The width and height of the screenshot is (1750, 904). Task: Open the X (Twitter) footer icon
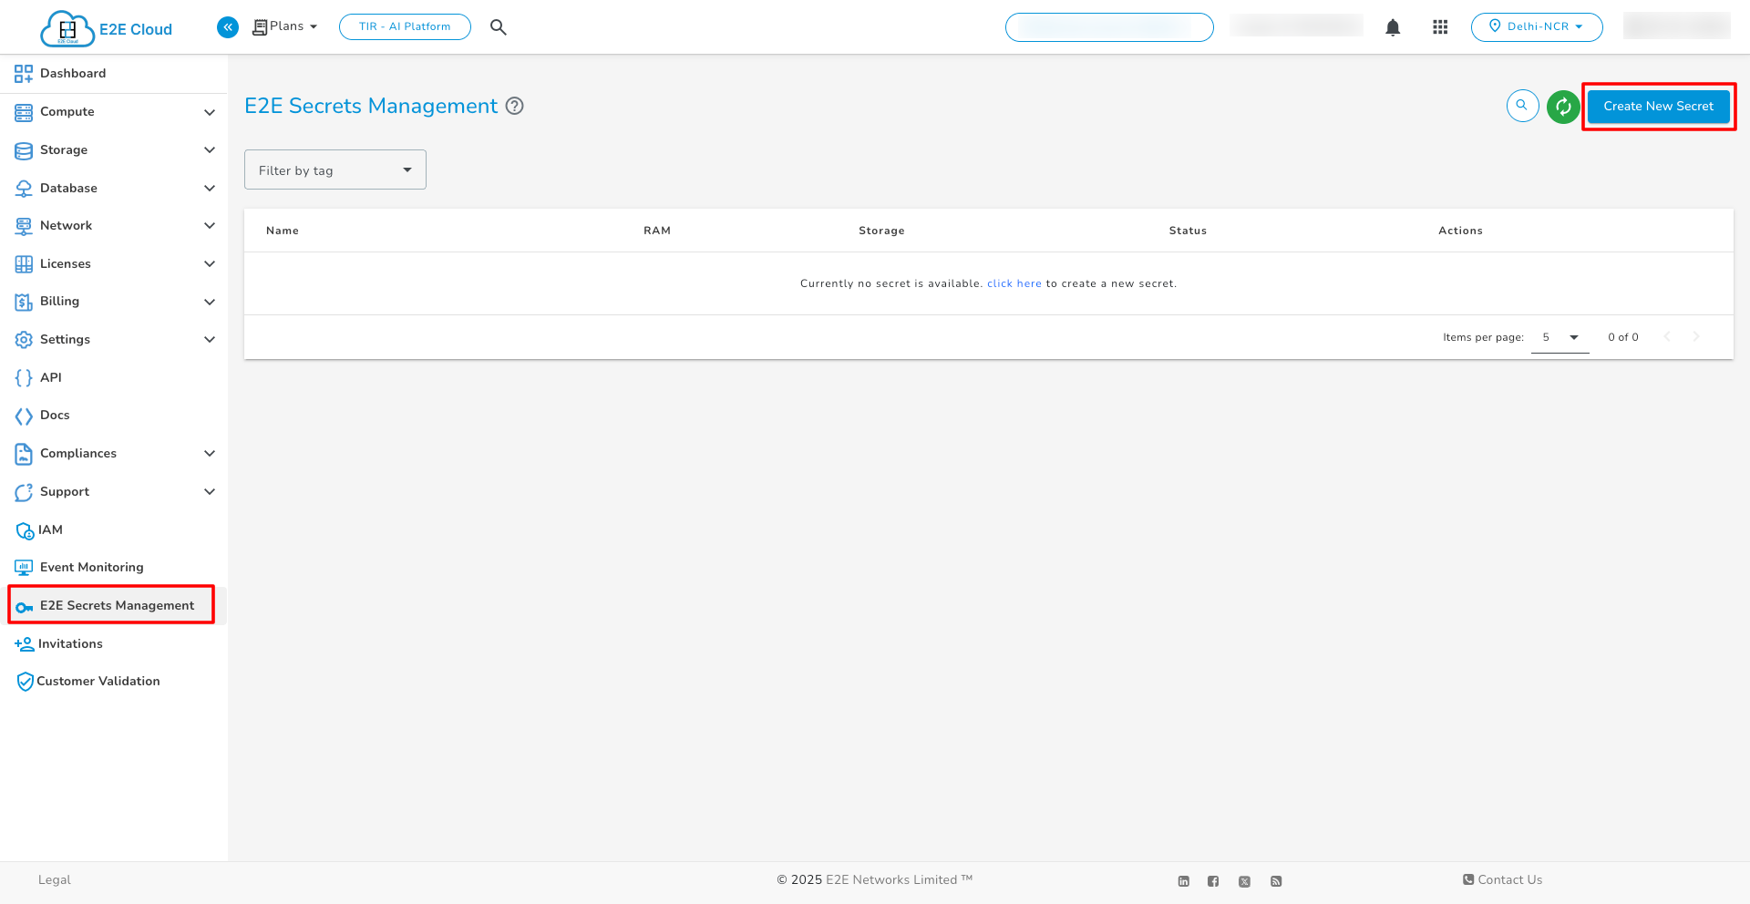1244,881
